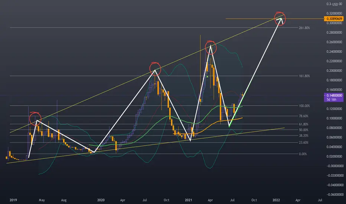Click the 0.12000000 price axis value

334,109
